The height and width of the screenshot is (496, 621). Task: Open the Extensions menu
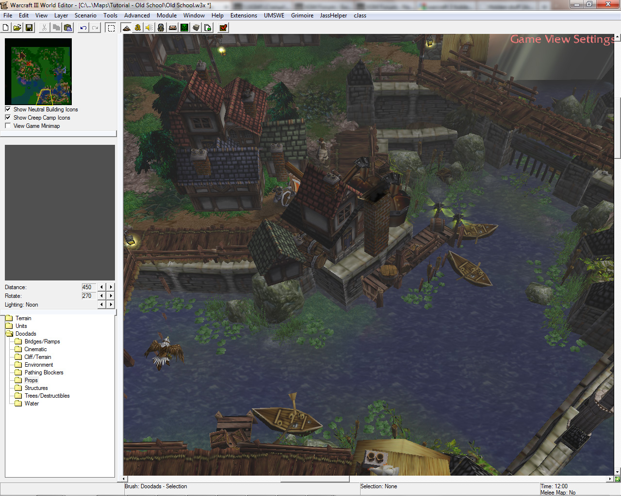(x=244, y=15)
